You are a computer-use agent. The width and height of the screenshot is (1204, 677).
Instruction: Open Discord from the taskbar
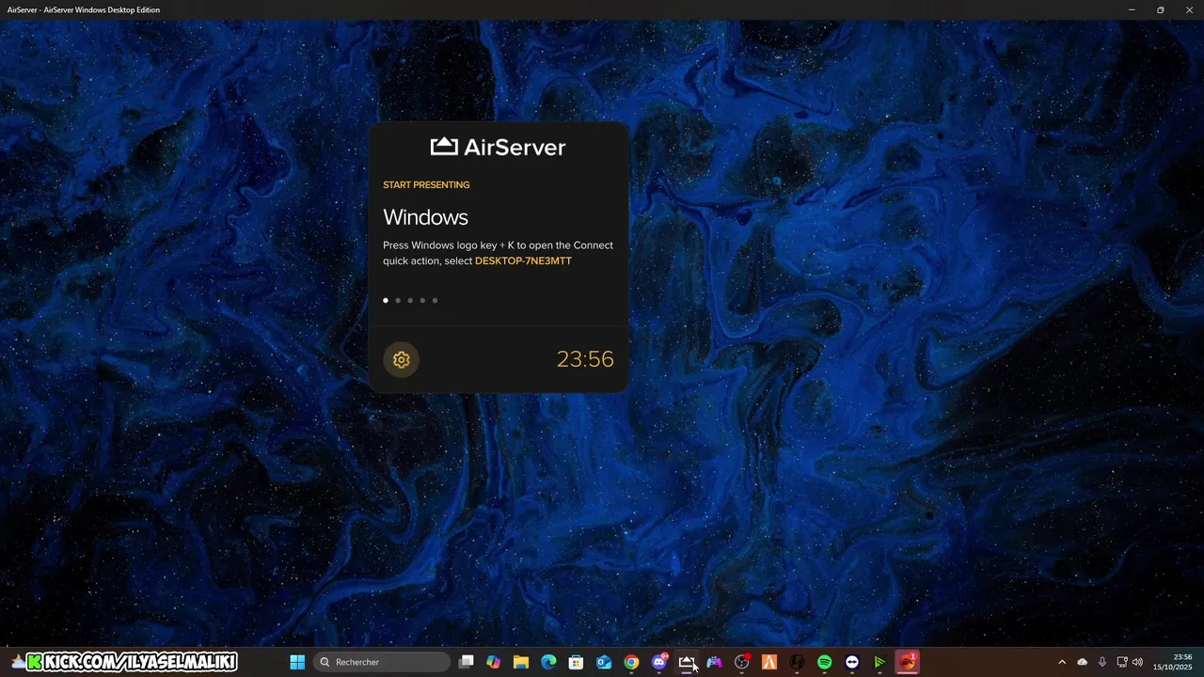point(659,662)
